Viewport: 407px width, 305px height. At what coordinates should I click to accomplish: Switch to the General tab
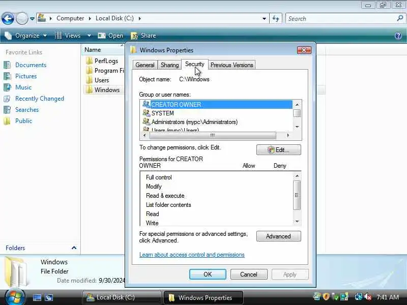(145, 65)
